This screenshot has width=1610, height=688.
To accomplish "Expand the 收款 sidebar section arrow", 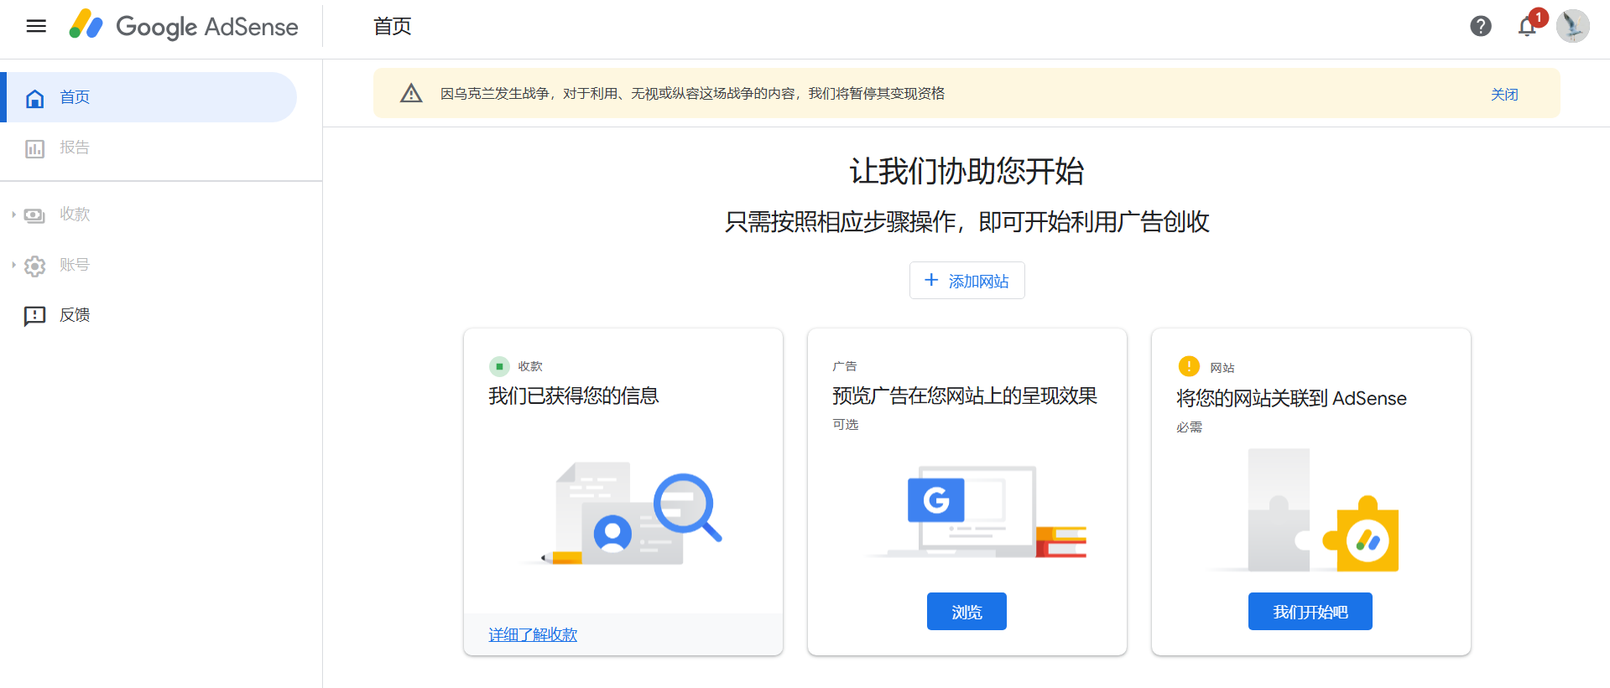I will point(13,215).
